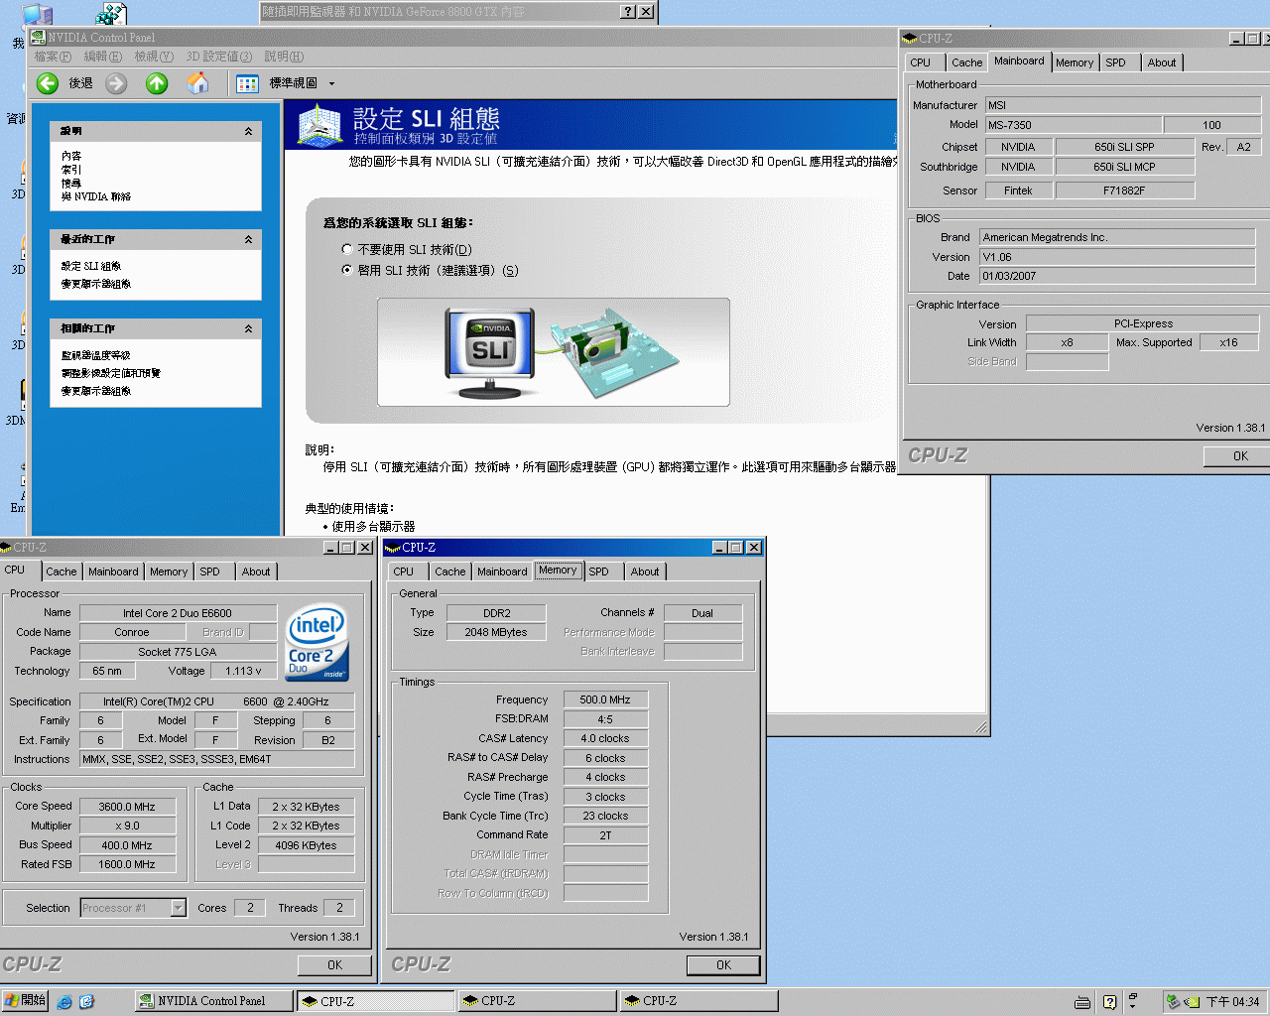Click the BIOS Date value 01/03/2007

(x=1117, y=276)
